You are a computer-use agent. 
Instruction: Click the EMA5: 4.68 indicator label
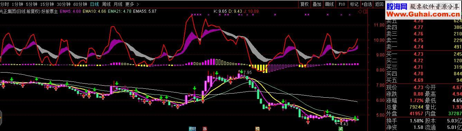click(70, 11)
